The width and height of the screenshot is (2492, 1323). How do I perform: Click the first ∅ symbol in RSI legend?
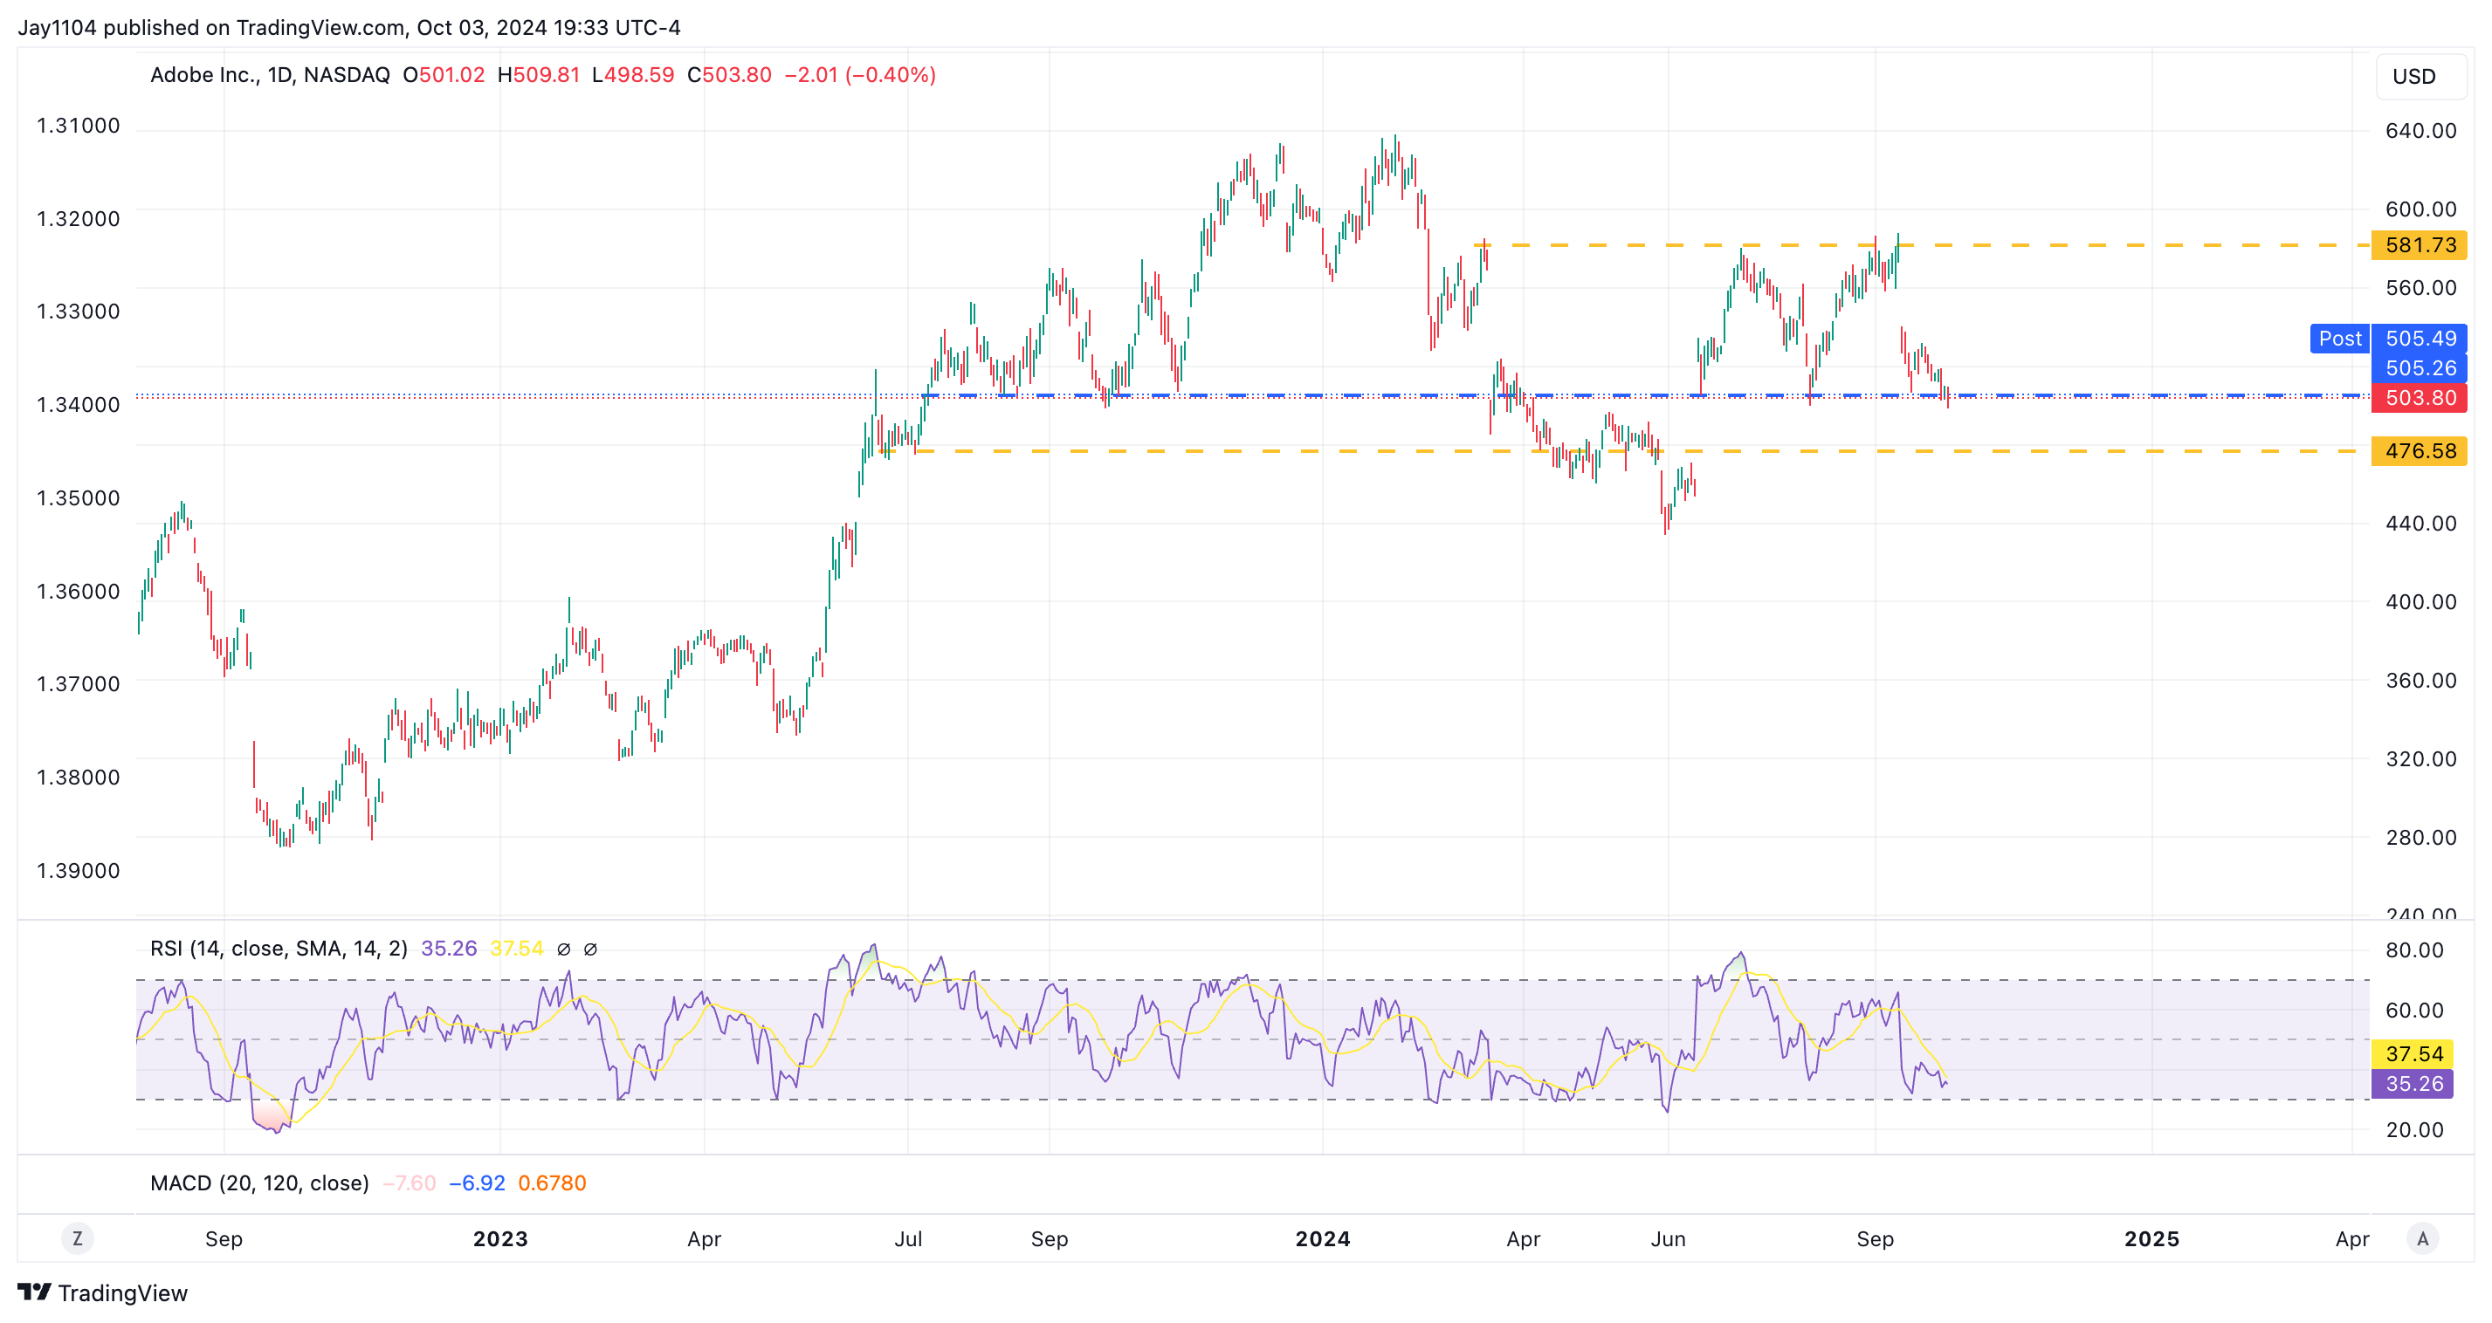pyautogui.click(x=564, y=949)
